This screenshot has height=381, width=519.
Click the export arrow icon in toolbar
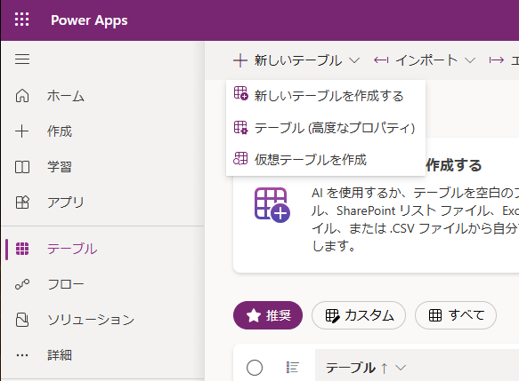tap(497, 60)
